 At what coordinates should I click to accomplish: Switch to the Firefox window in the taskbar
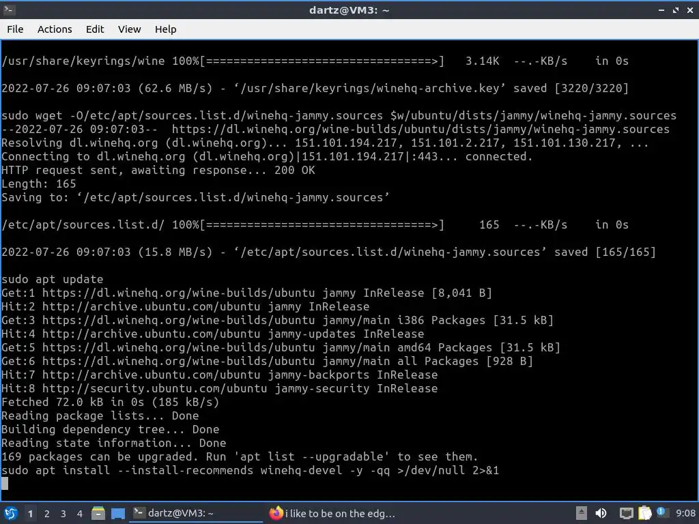point(332,513)
